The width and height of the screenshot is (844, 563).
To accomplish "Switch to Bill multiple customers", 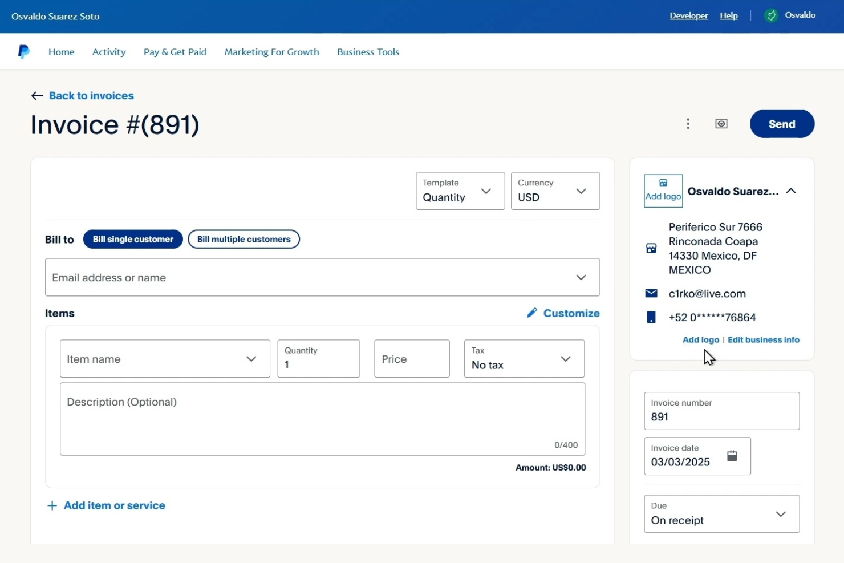I will (244, 239).
